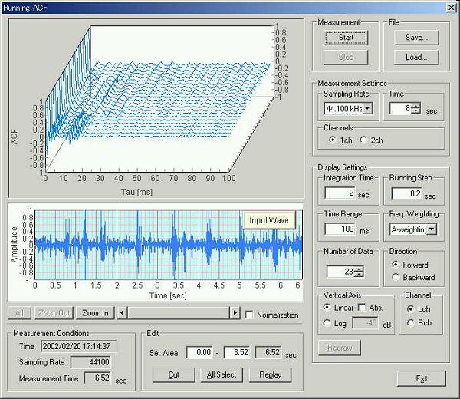Select the Linear vertical axis option
Image resolution: width=460 pixels, height=399 pixels.
pos(327,308)
